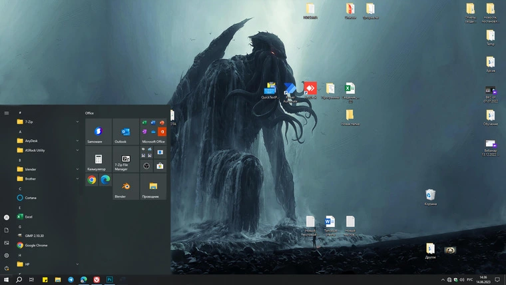
Task: Click the letter C section header
Action: (20, 188)
